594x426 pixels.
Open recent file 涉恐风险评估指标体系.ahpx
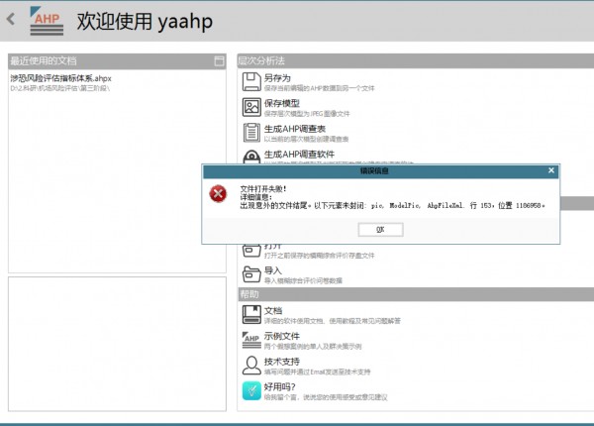tap(60, 78)
